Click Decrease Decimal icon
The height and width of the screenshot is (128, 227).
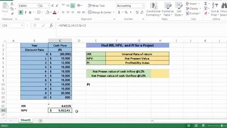(x=142, y=12)
